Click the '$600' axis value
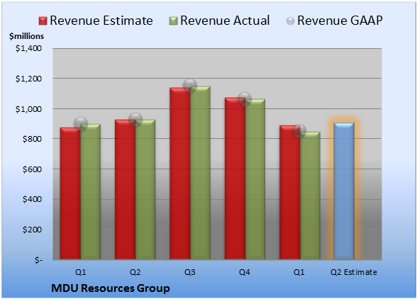Screen dimensions: 417x299 (32, 169)
